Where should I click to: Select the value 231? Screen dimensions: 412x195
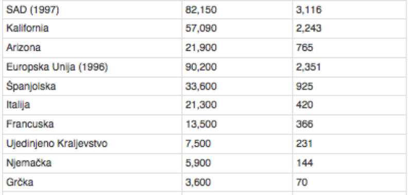coord(304,144)
